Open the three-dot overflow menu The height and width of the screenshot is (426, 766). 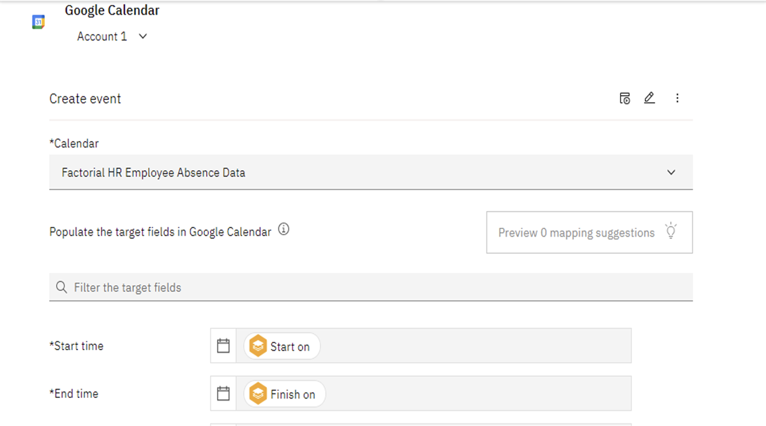pyautogui.click(x=677, y=98)
